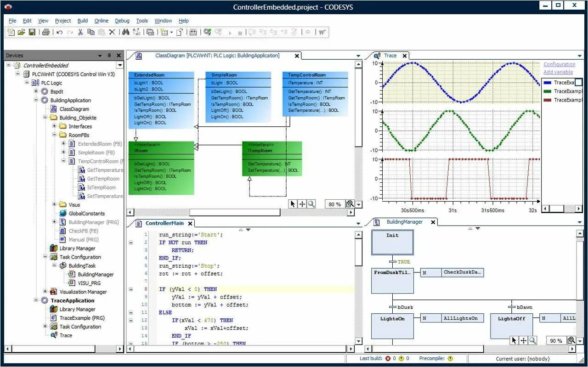Click the blue TraceExample legend color
This screenshot has width=588, height=367.
pyautogui.click(x=548, y=83)
